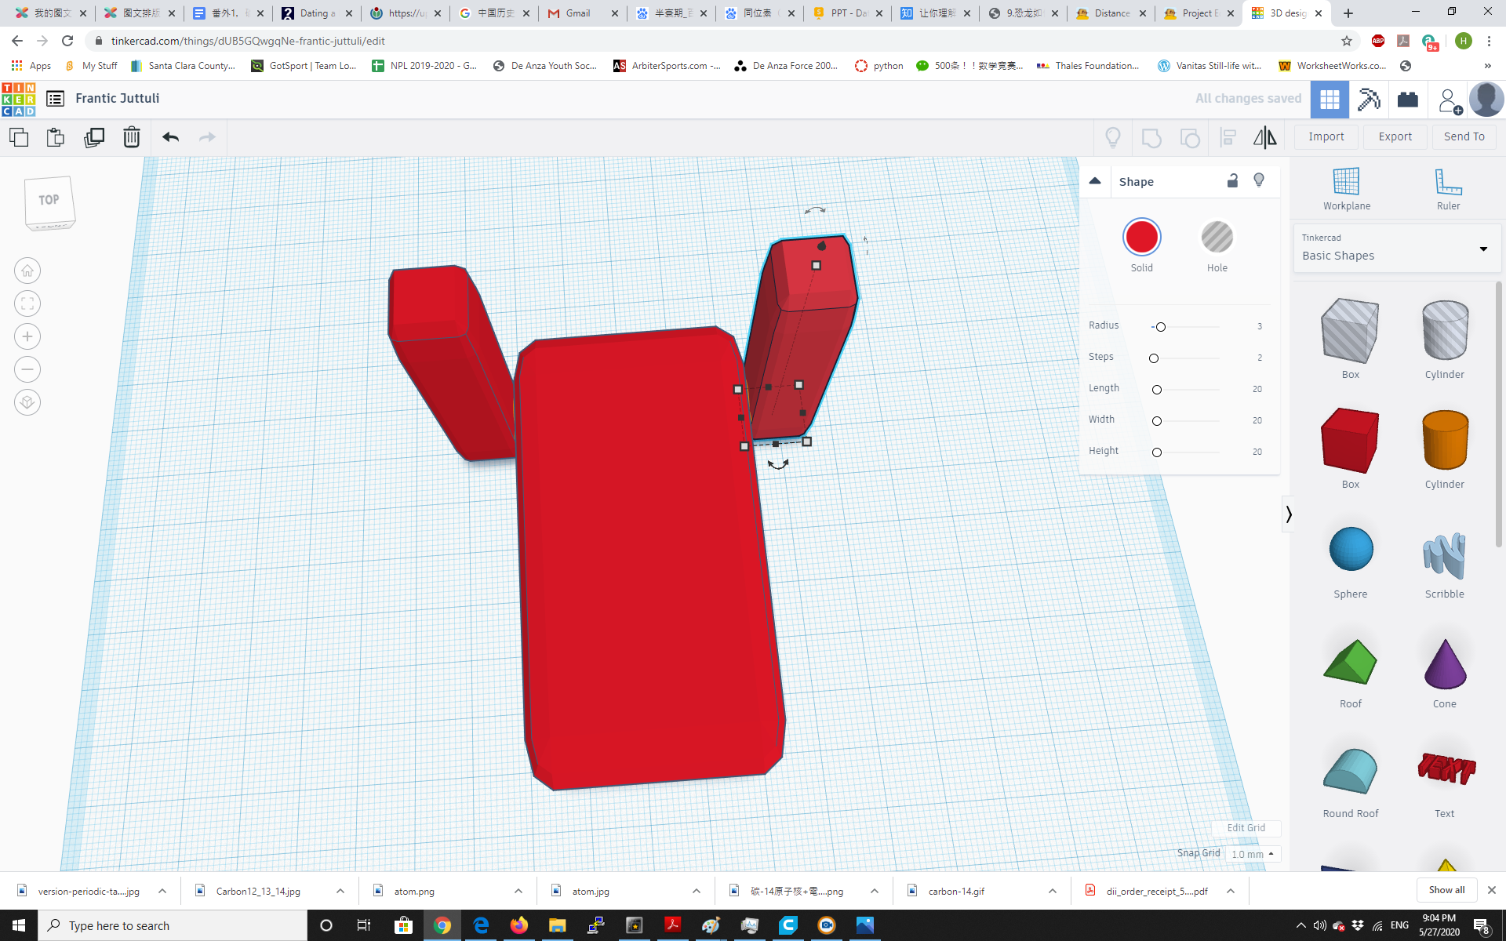
Task: Click the Duplicate and repeat icon
Action: point(94,137)
